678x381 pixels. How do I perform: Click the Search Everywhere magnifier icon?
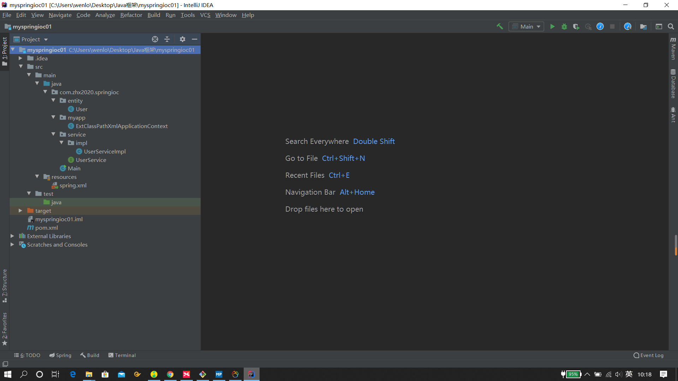coord(671,26)
